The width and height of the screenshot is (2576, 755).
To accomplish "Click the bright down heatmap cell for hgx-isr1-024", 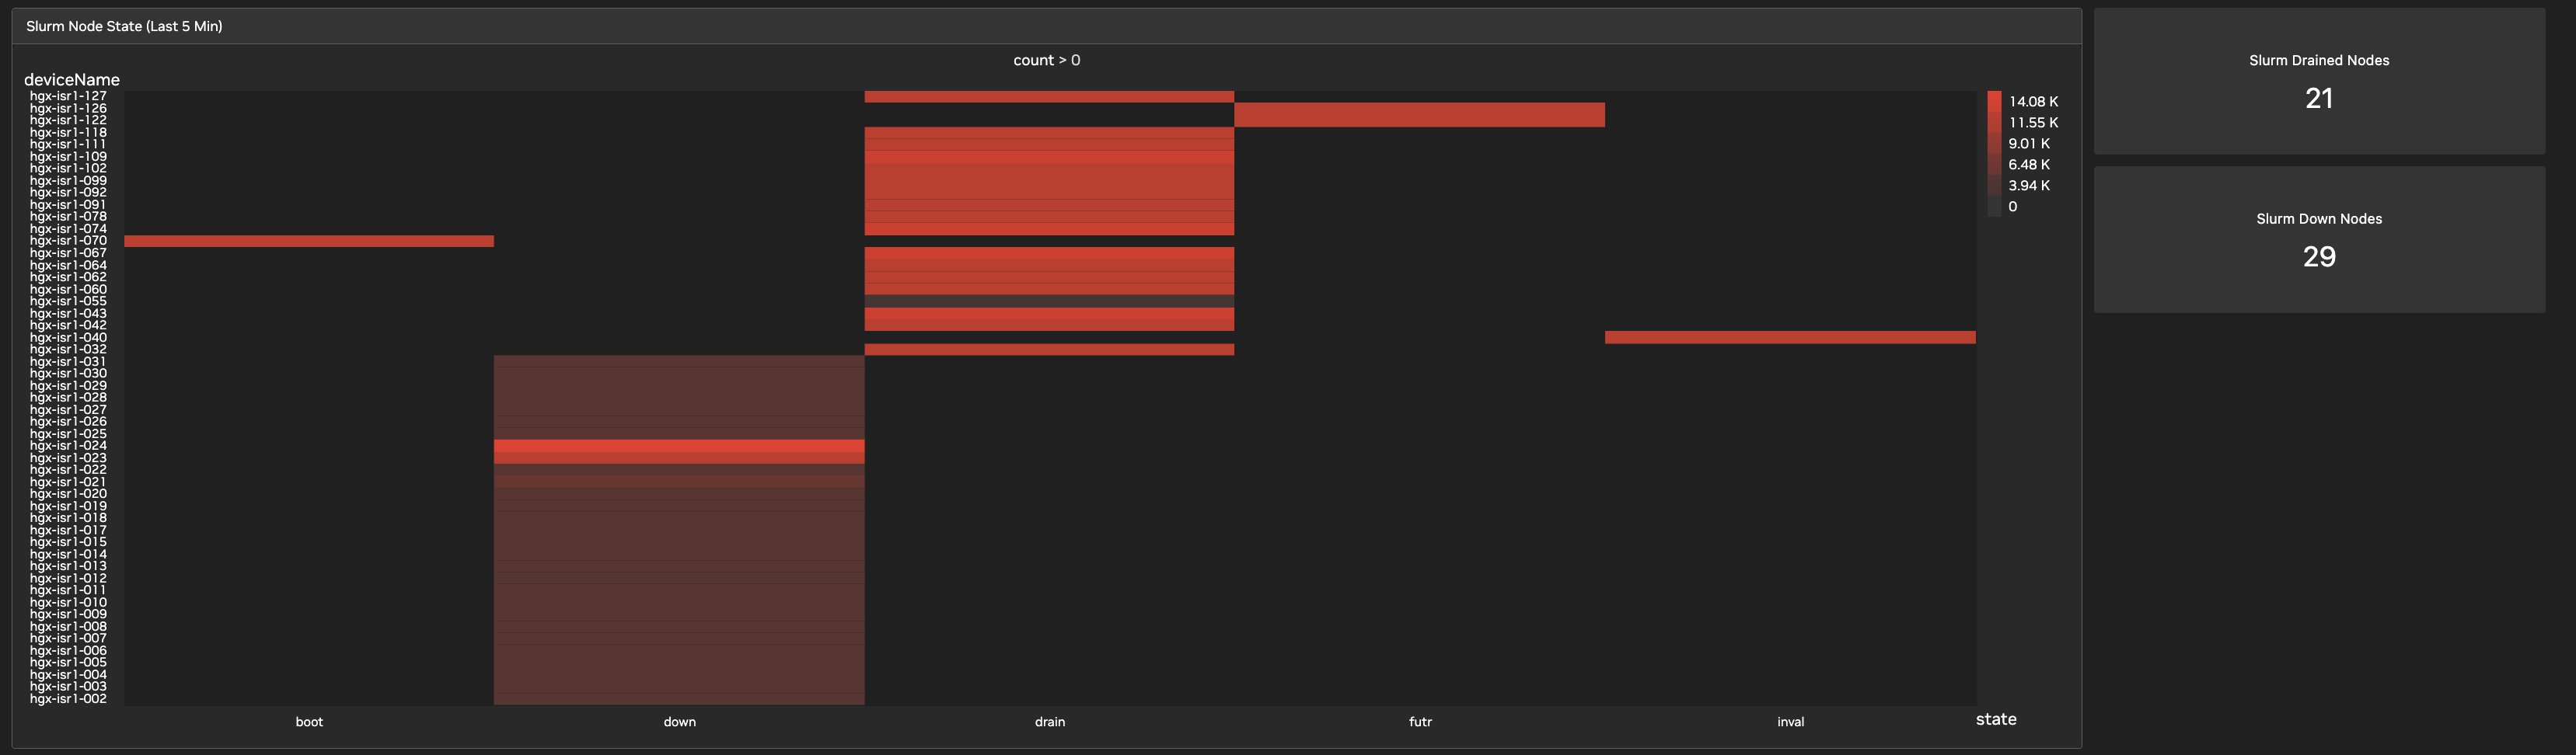I will [679, 445].
